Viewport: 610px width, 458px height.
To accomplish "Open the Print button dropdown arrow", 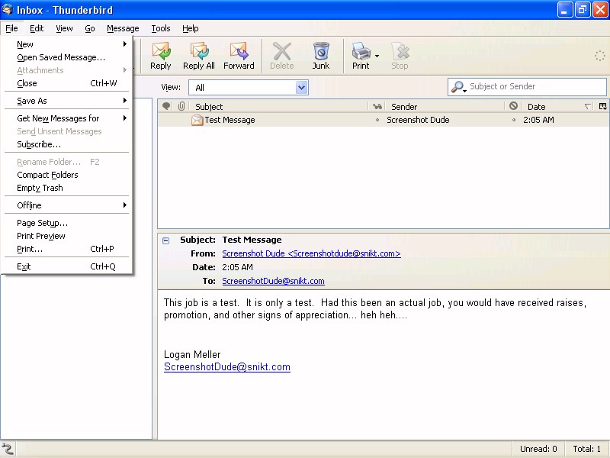I will [x=377, y=56].
